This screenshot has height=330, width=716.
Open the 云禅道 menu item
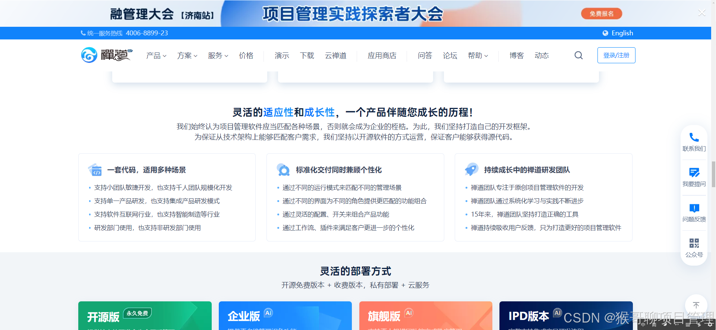click(x=335, y=55)
